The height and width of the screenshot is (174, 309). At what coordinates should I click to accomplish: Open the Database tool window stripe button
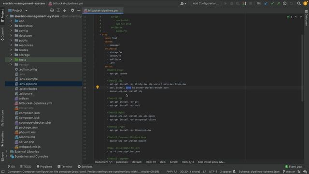point(307,18)
